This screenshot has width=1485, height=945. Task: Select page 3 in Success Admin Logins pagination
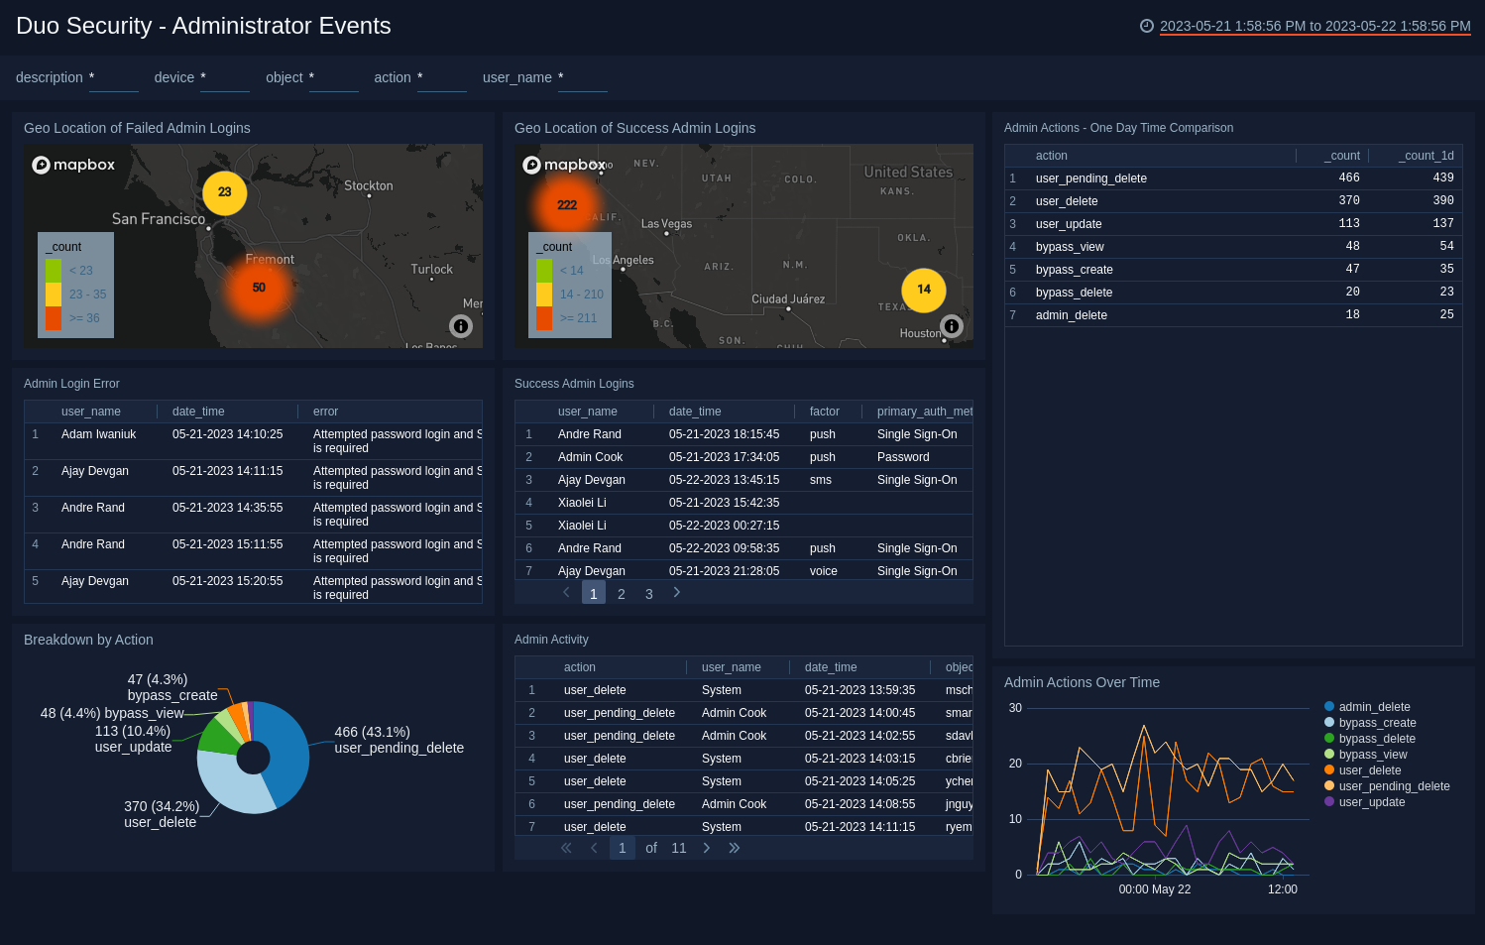click(648, 593)
